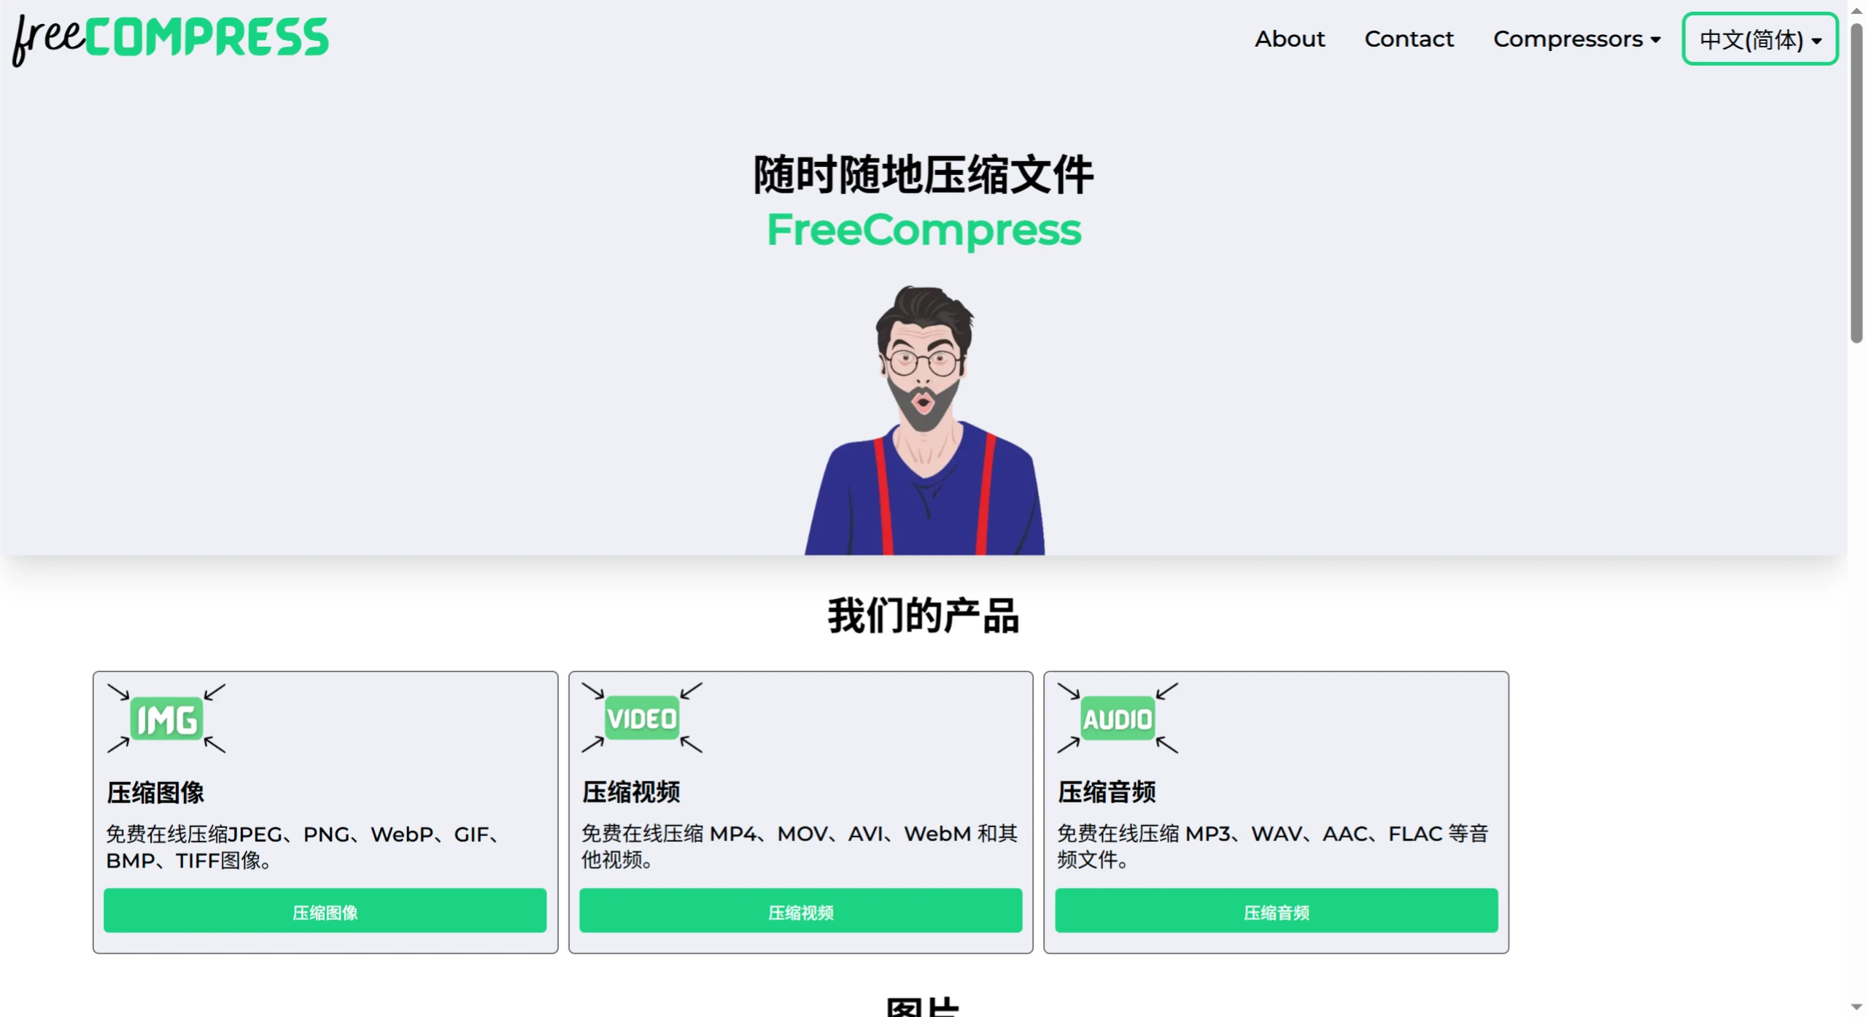Click the 压缩音频 button
This screenshot has width=1866, height=1017.
(x=1275, y=910)
